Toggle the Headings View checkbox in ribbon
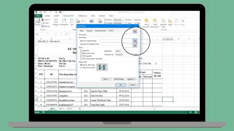234x131 pixels. 135,23
